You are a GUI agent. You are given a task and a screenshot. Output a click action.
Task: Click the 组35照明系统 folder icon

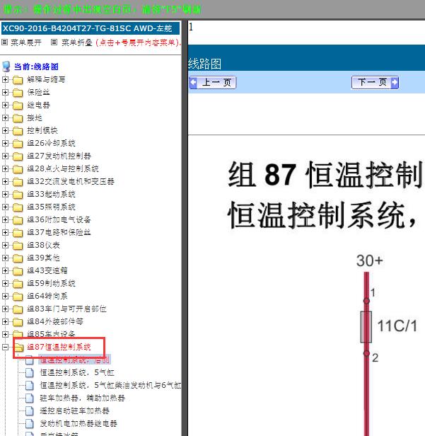[x=18, y=207]
